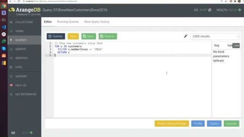Switch to Running Queries tab
The width and height of the screenshot is (244, 137).
pyautogui.click(x=68, y=22)
